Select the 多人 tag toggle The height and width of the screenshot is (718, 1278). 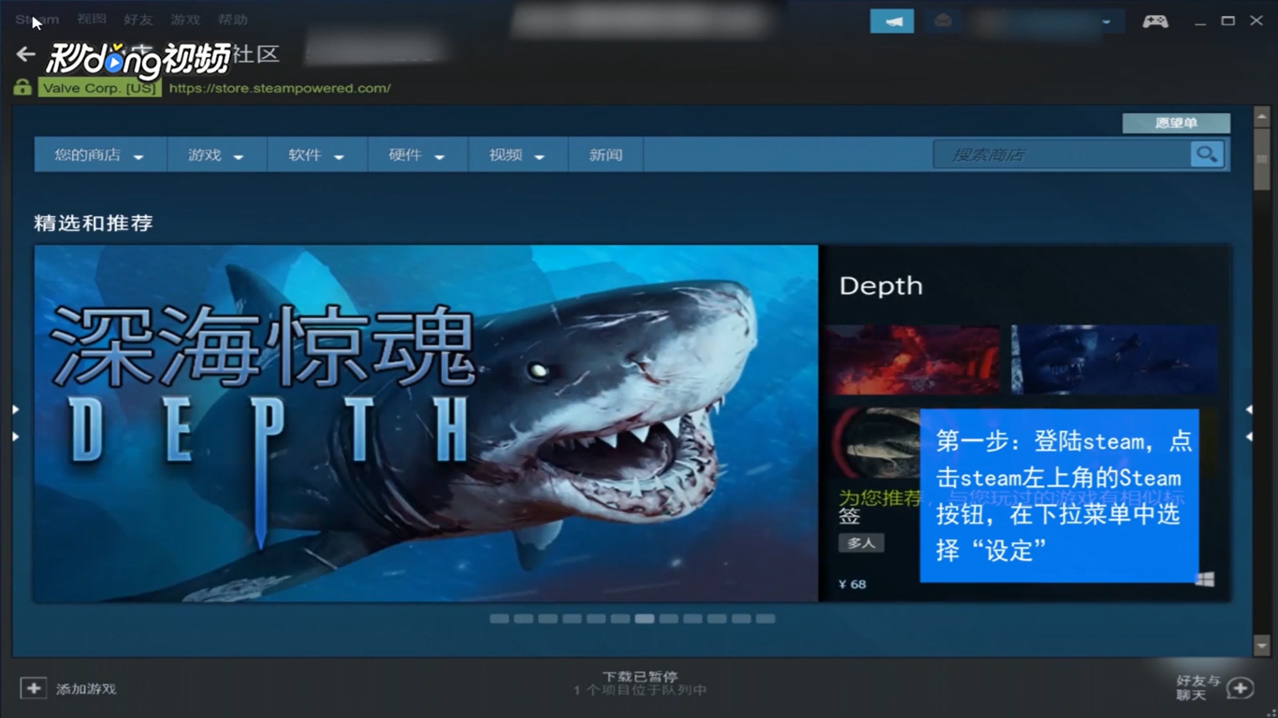pos(860,542)
